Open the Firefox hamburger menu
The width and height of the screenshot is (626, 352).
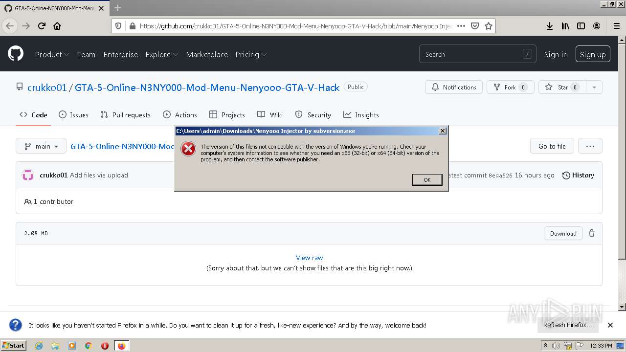pos(616,26)
